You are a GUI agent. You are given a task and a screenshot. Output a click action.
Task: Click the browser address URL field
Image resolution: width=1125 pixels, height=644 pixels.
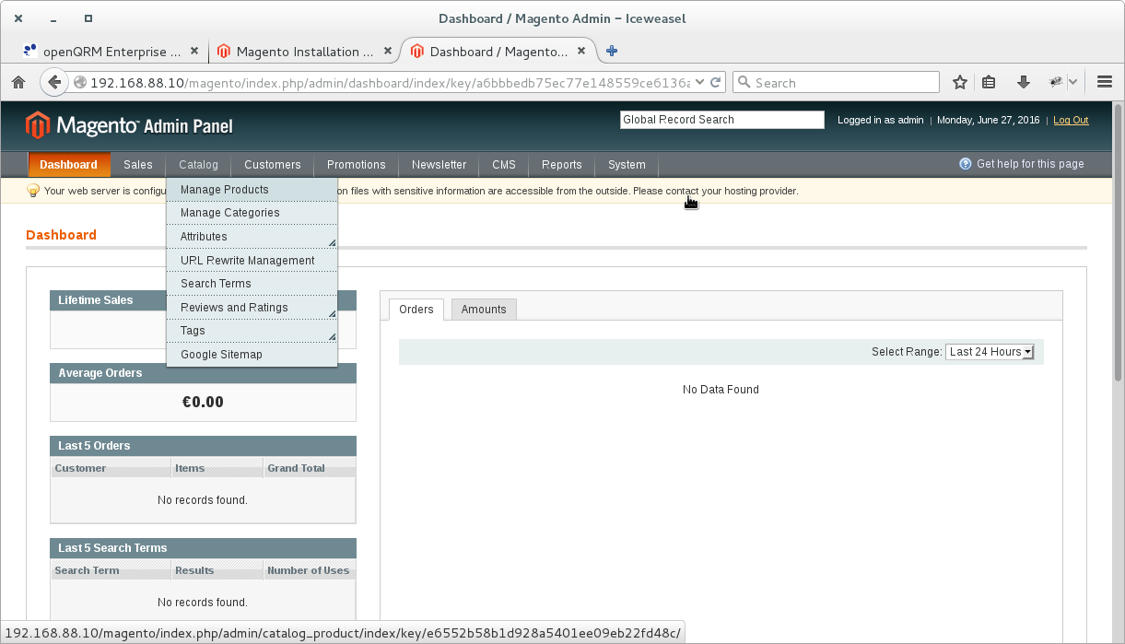tap(391, 82)
